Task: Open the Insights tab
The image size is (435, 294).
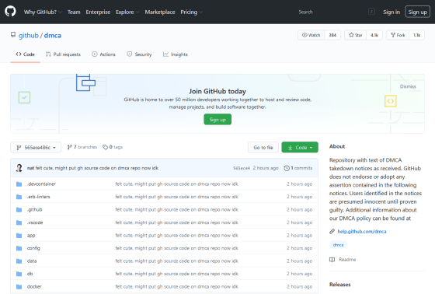Action: click(x=176, y=54)
